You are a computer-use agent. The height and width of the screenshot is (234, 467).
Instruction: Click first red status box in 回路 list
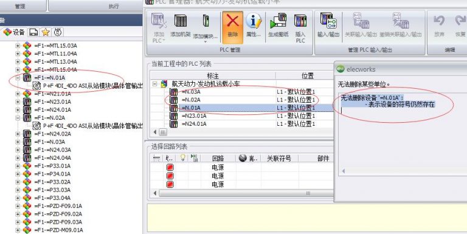tap(170, 167)
